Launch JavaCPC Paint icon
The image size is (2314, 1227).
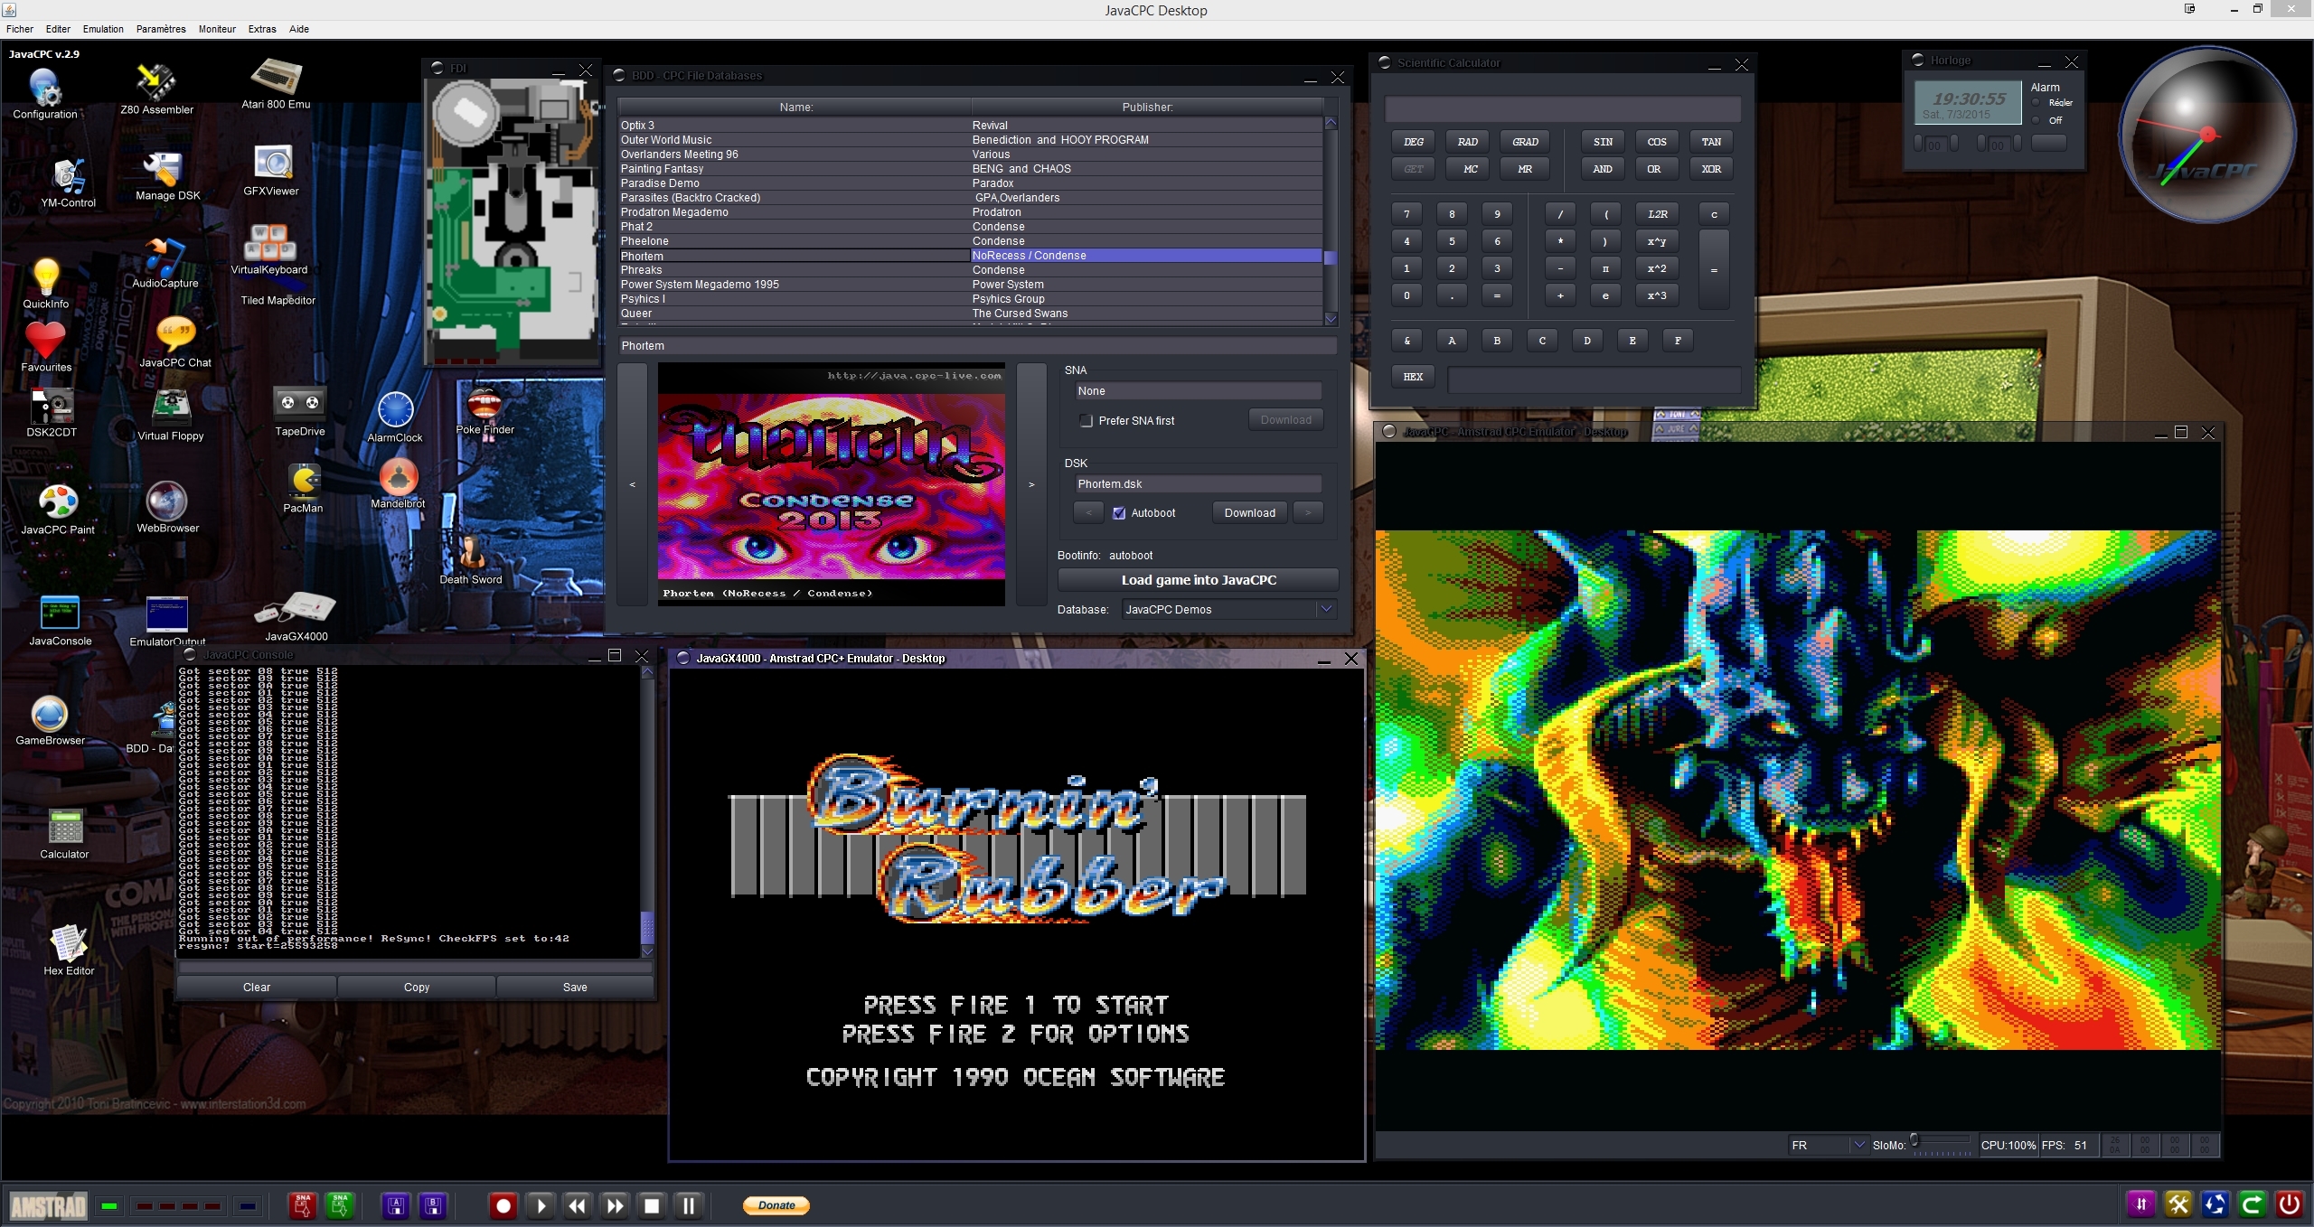point(58,509)
